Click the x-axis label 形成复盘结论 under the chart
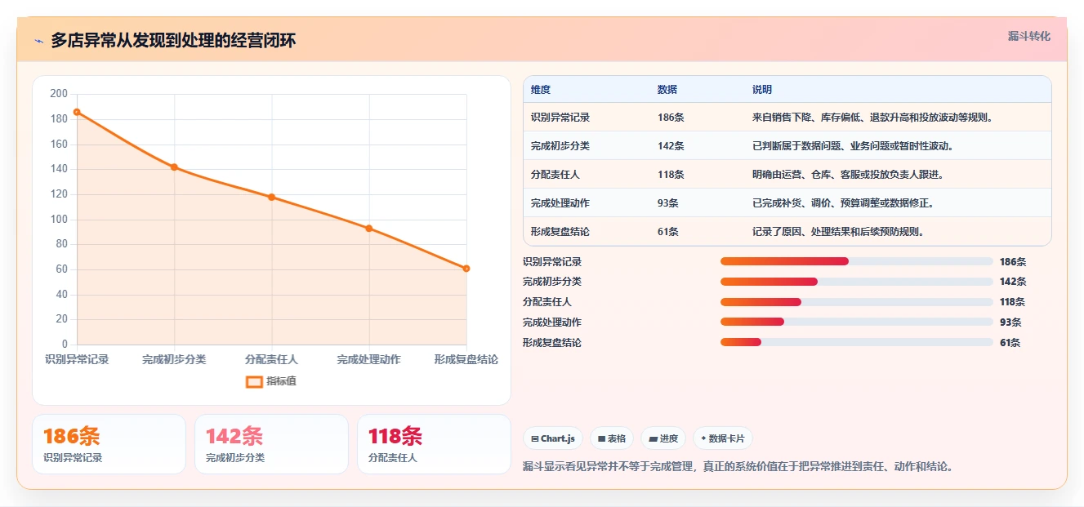Screen dimensions: 1084x507 (466, 359)
